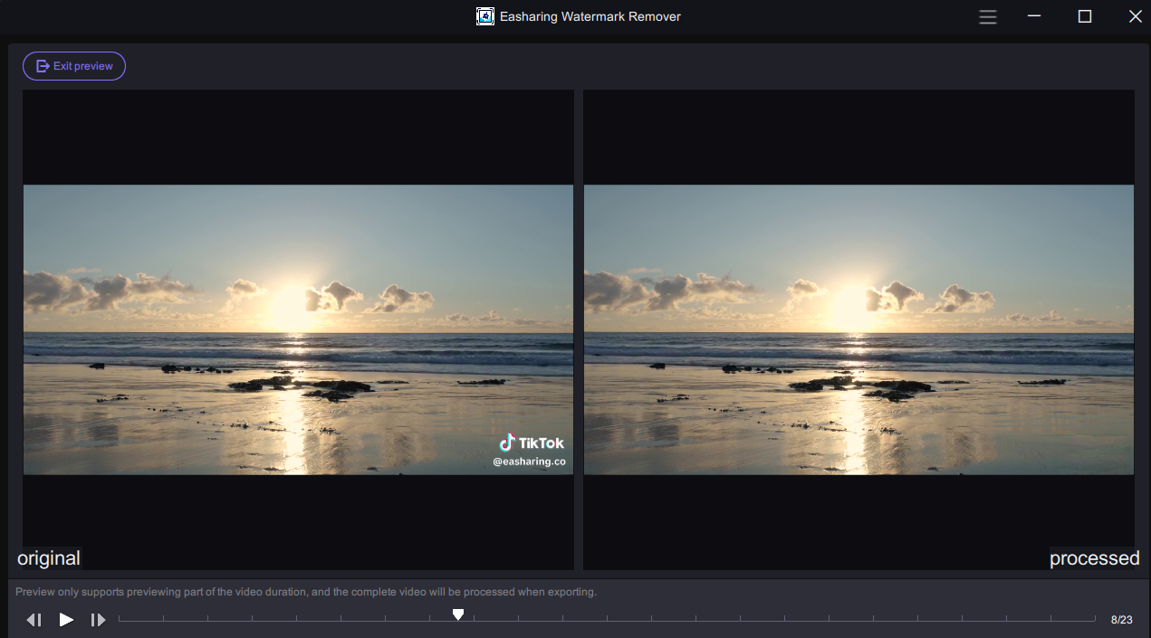
Task: Click the TikTok logo watermark in original video
Action: [x=531, y=443]
